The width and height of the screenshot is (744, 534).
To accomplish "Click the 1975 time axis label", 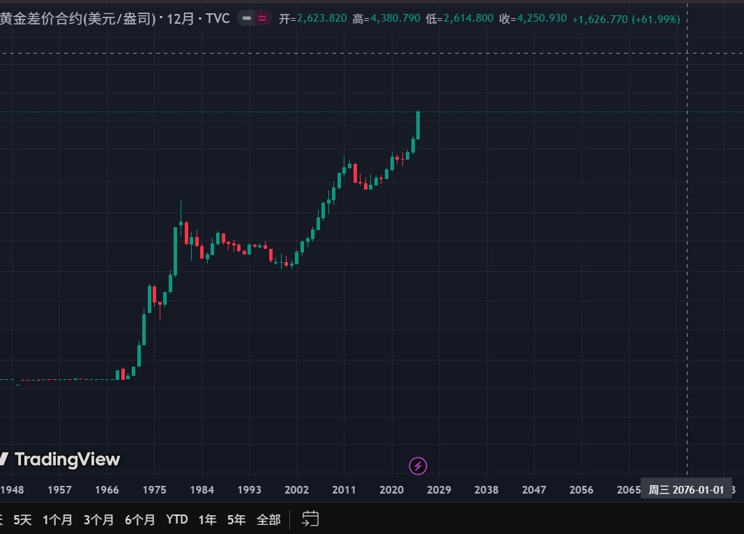I will (154, 490).
